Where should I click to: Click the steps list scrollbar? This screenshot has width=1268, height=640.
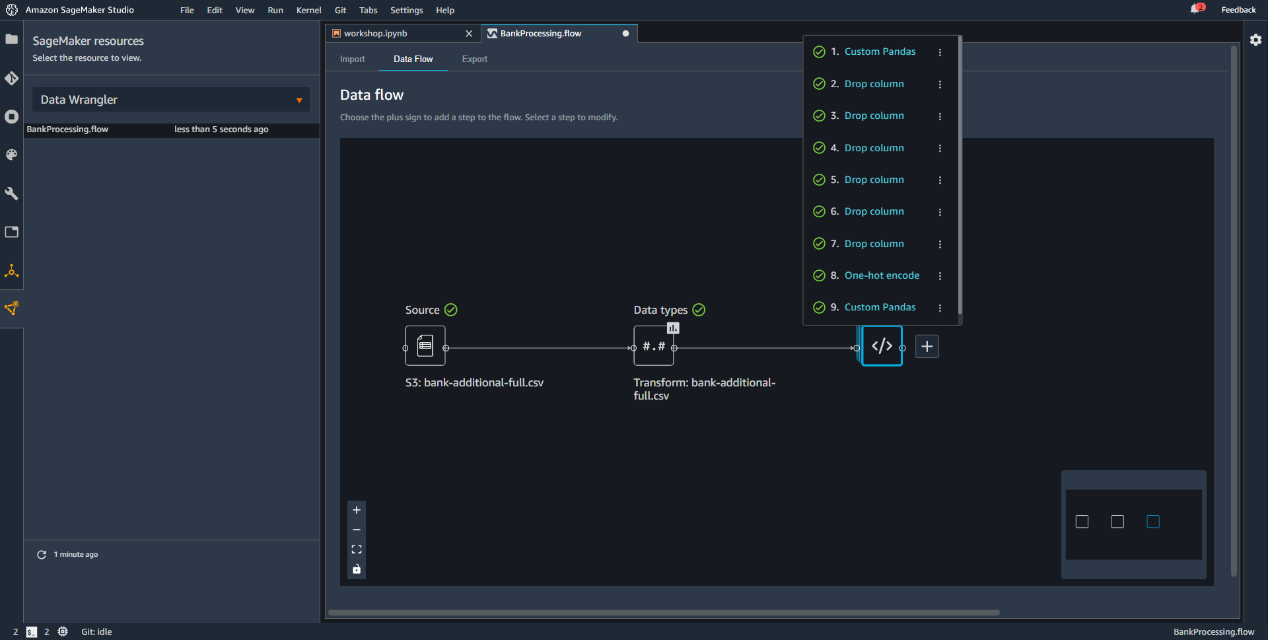pyautogui.click(x=960, y=175)
